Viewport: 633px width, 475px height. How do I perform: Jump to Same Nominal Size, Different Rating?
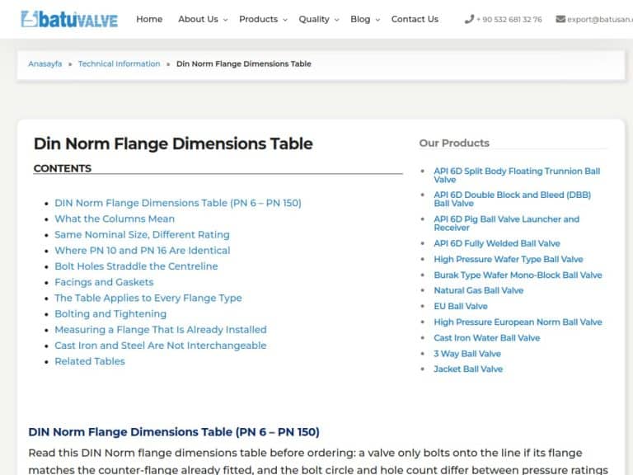click(142, 235)
